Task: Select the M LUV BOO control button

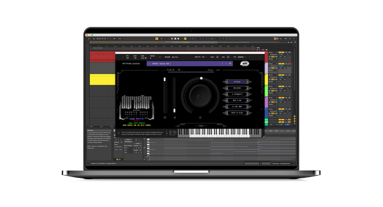Action: 237,106
